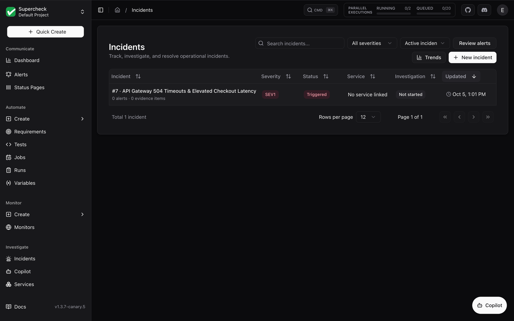This screenshot has width=514, height=321.
Task: Open the floating Copilot button
Action: 489,305
